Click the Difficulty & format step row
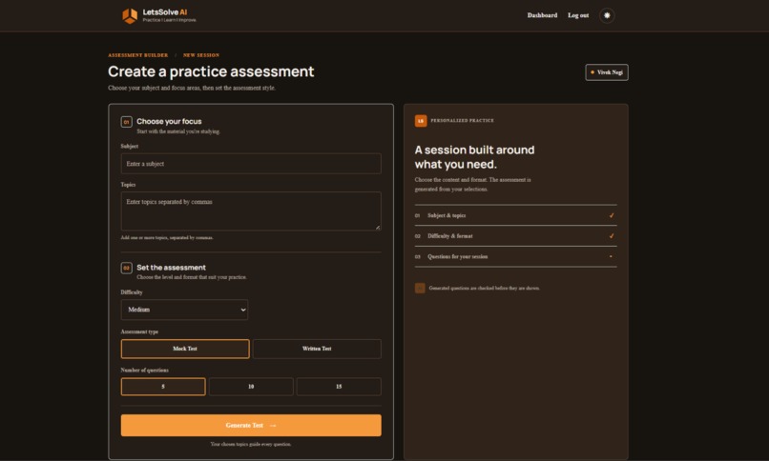Image resolution: width=769 pixels, height=461 pixels. [515, 236]
